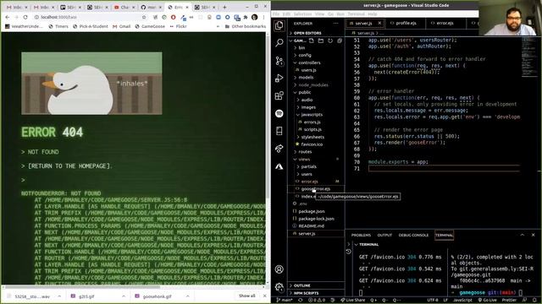Maximize the terminal panel with chevron up
This screenshot has height=304, width=542.
click(x=522, y=235)
